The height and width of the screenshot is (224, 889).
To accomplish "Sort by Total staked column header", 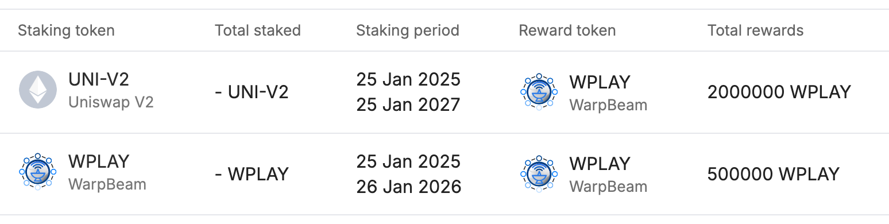I will (258, 30).
